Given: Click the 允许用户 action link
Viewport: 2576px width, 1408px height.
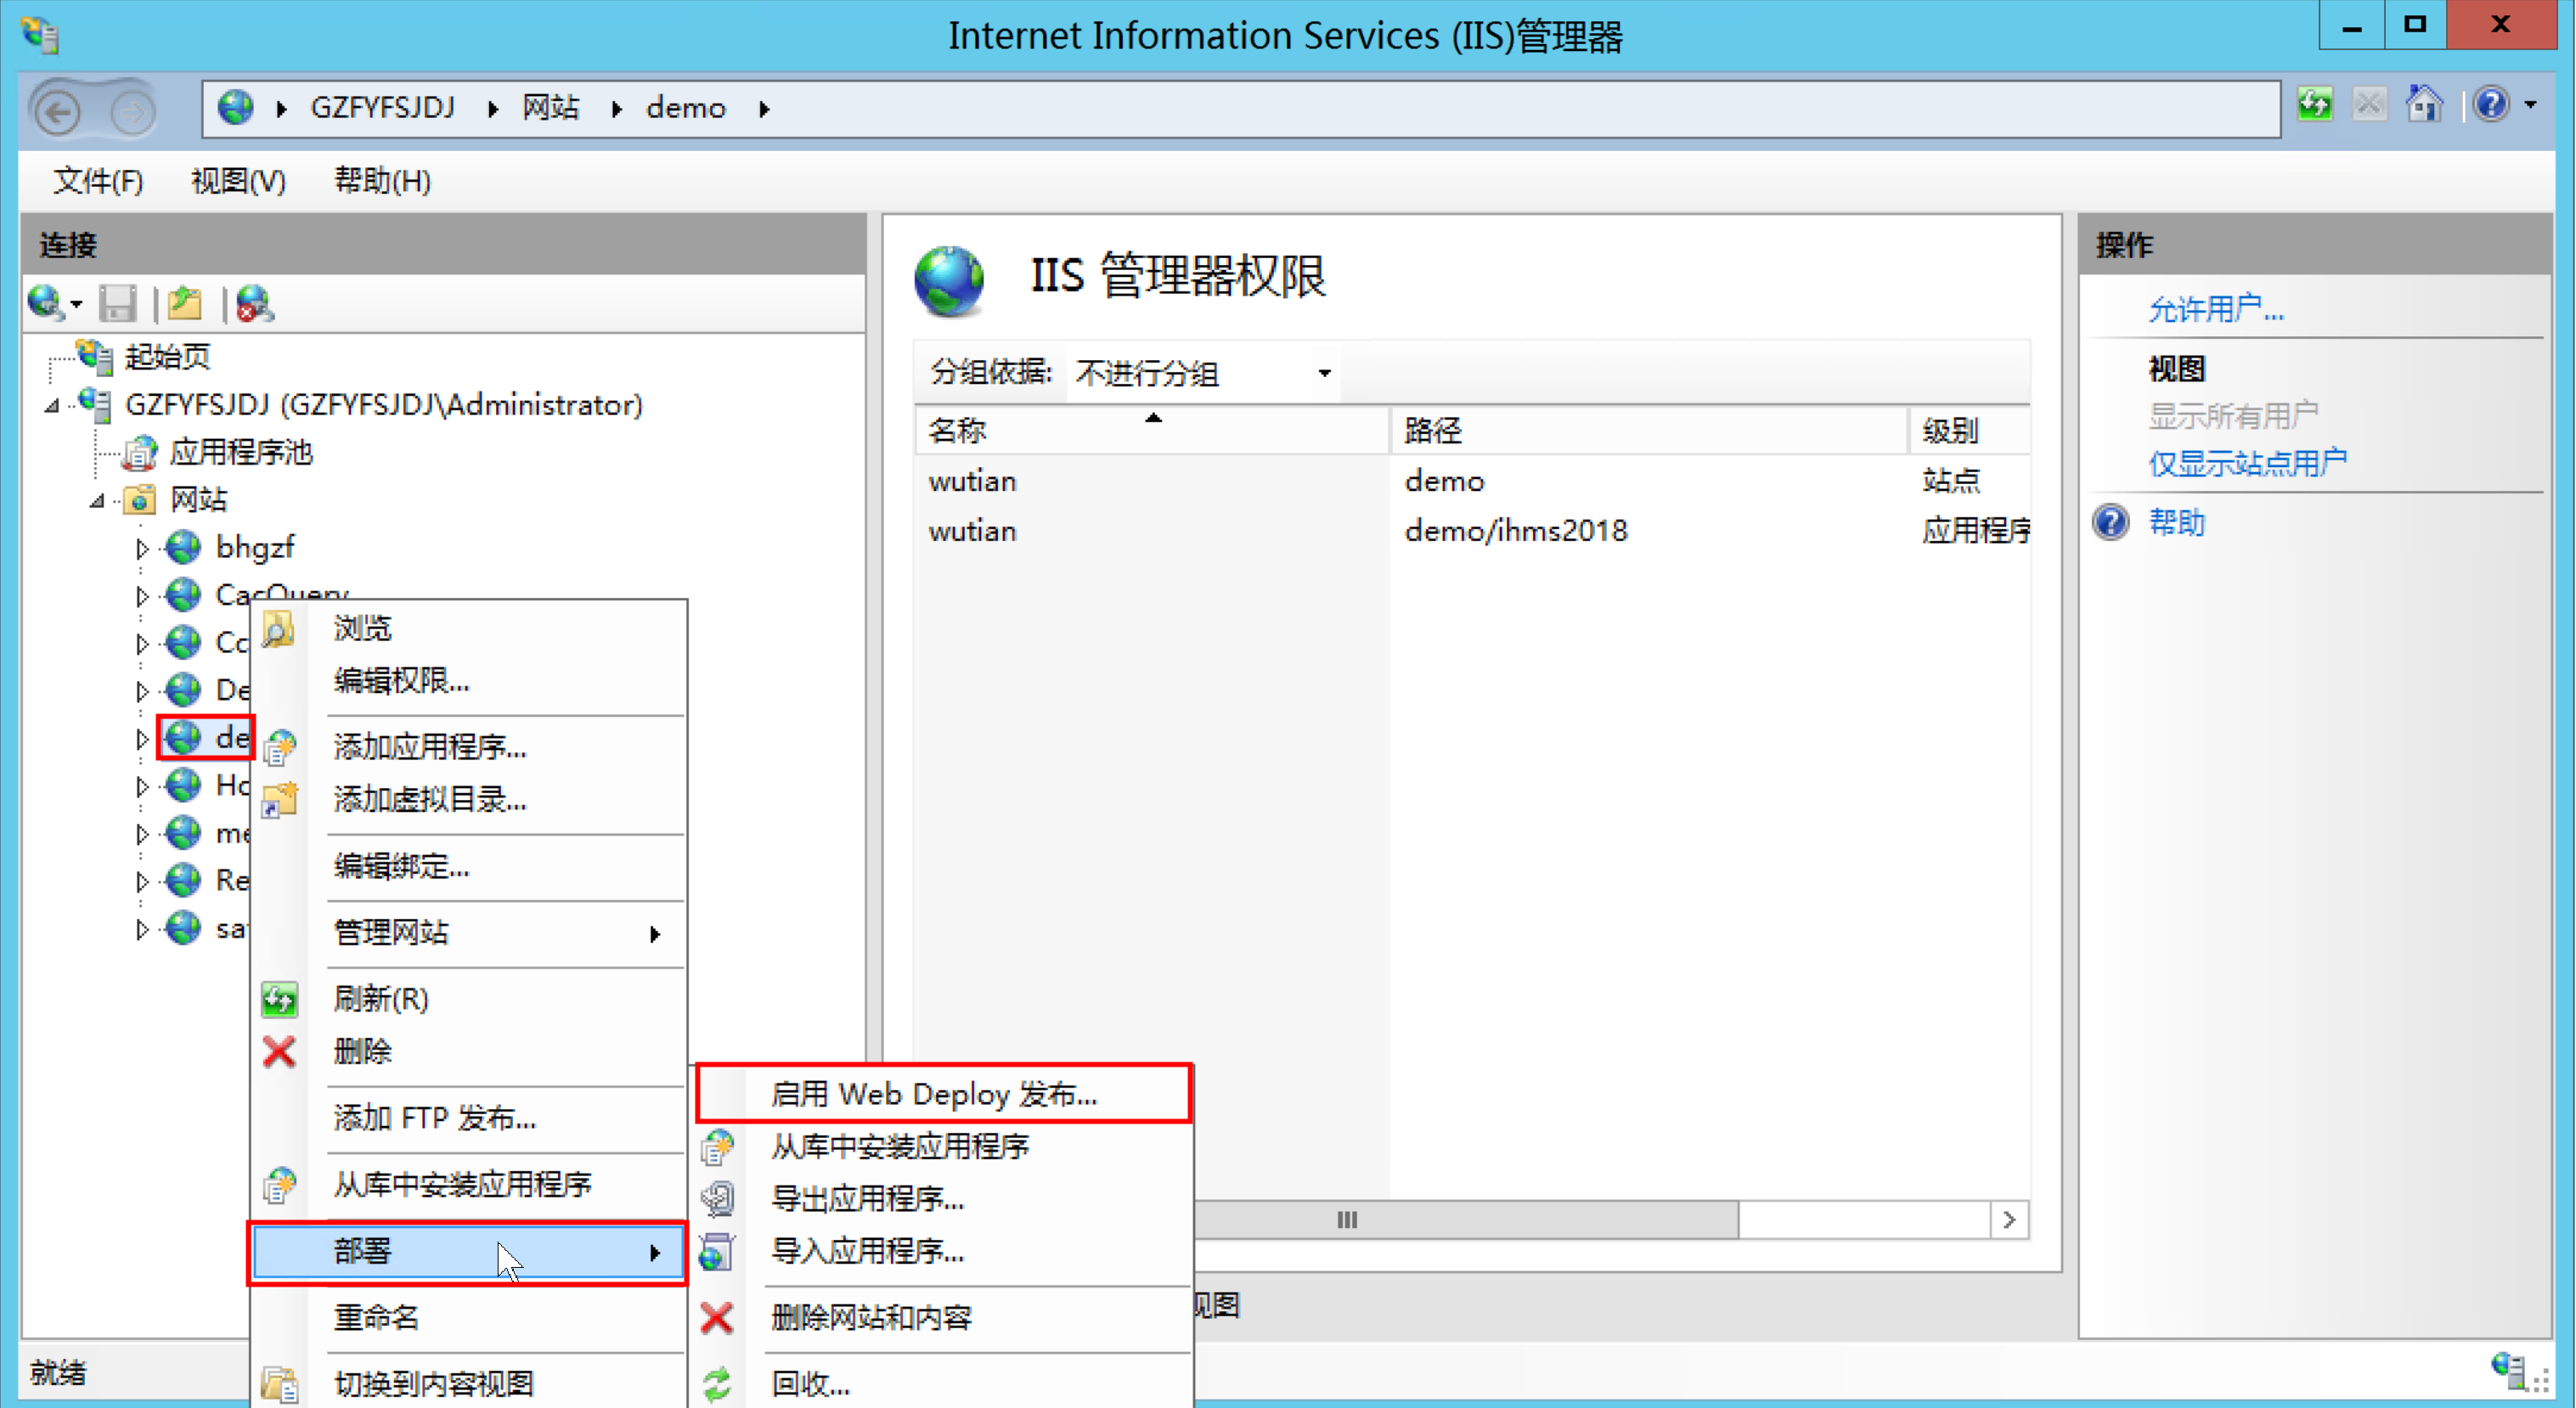Looking at the screenshot, I should (x=2215, y=310).
